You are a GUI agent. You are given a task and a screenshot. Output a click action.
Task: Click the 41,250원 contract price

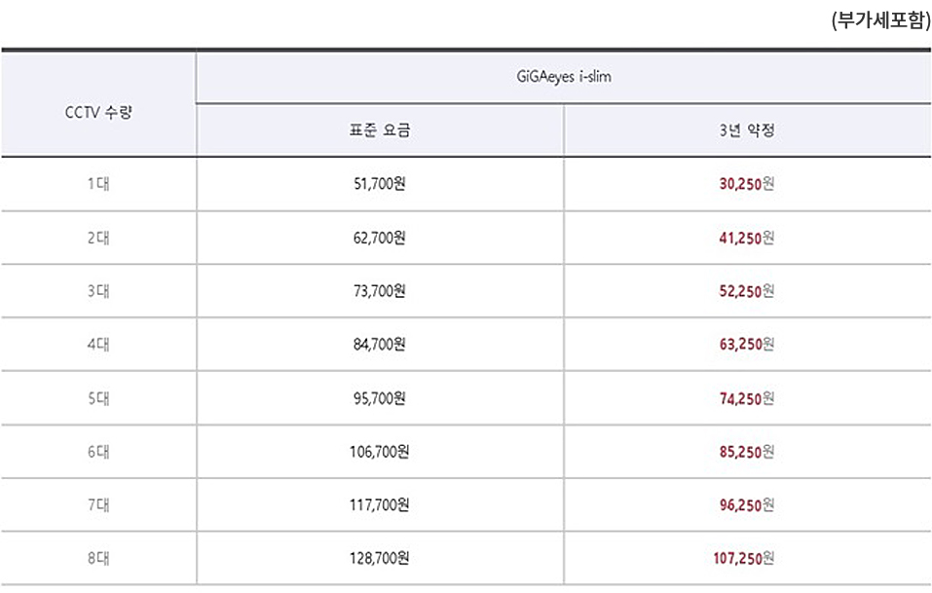pos(746,238)
